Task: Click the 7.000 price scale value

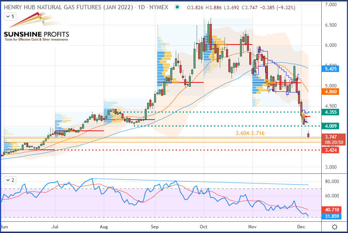Action: (331, 4)
